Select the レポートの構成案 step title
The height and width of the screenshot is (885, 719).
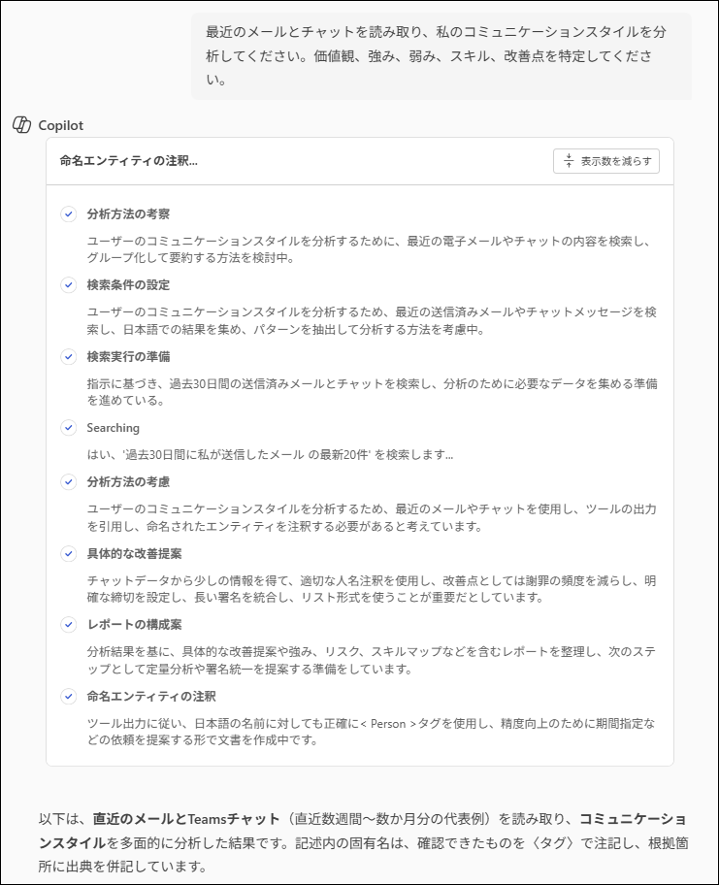coord(134,625)
